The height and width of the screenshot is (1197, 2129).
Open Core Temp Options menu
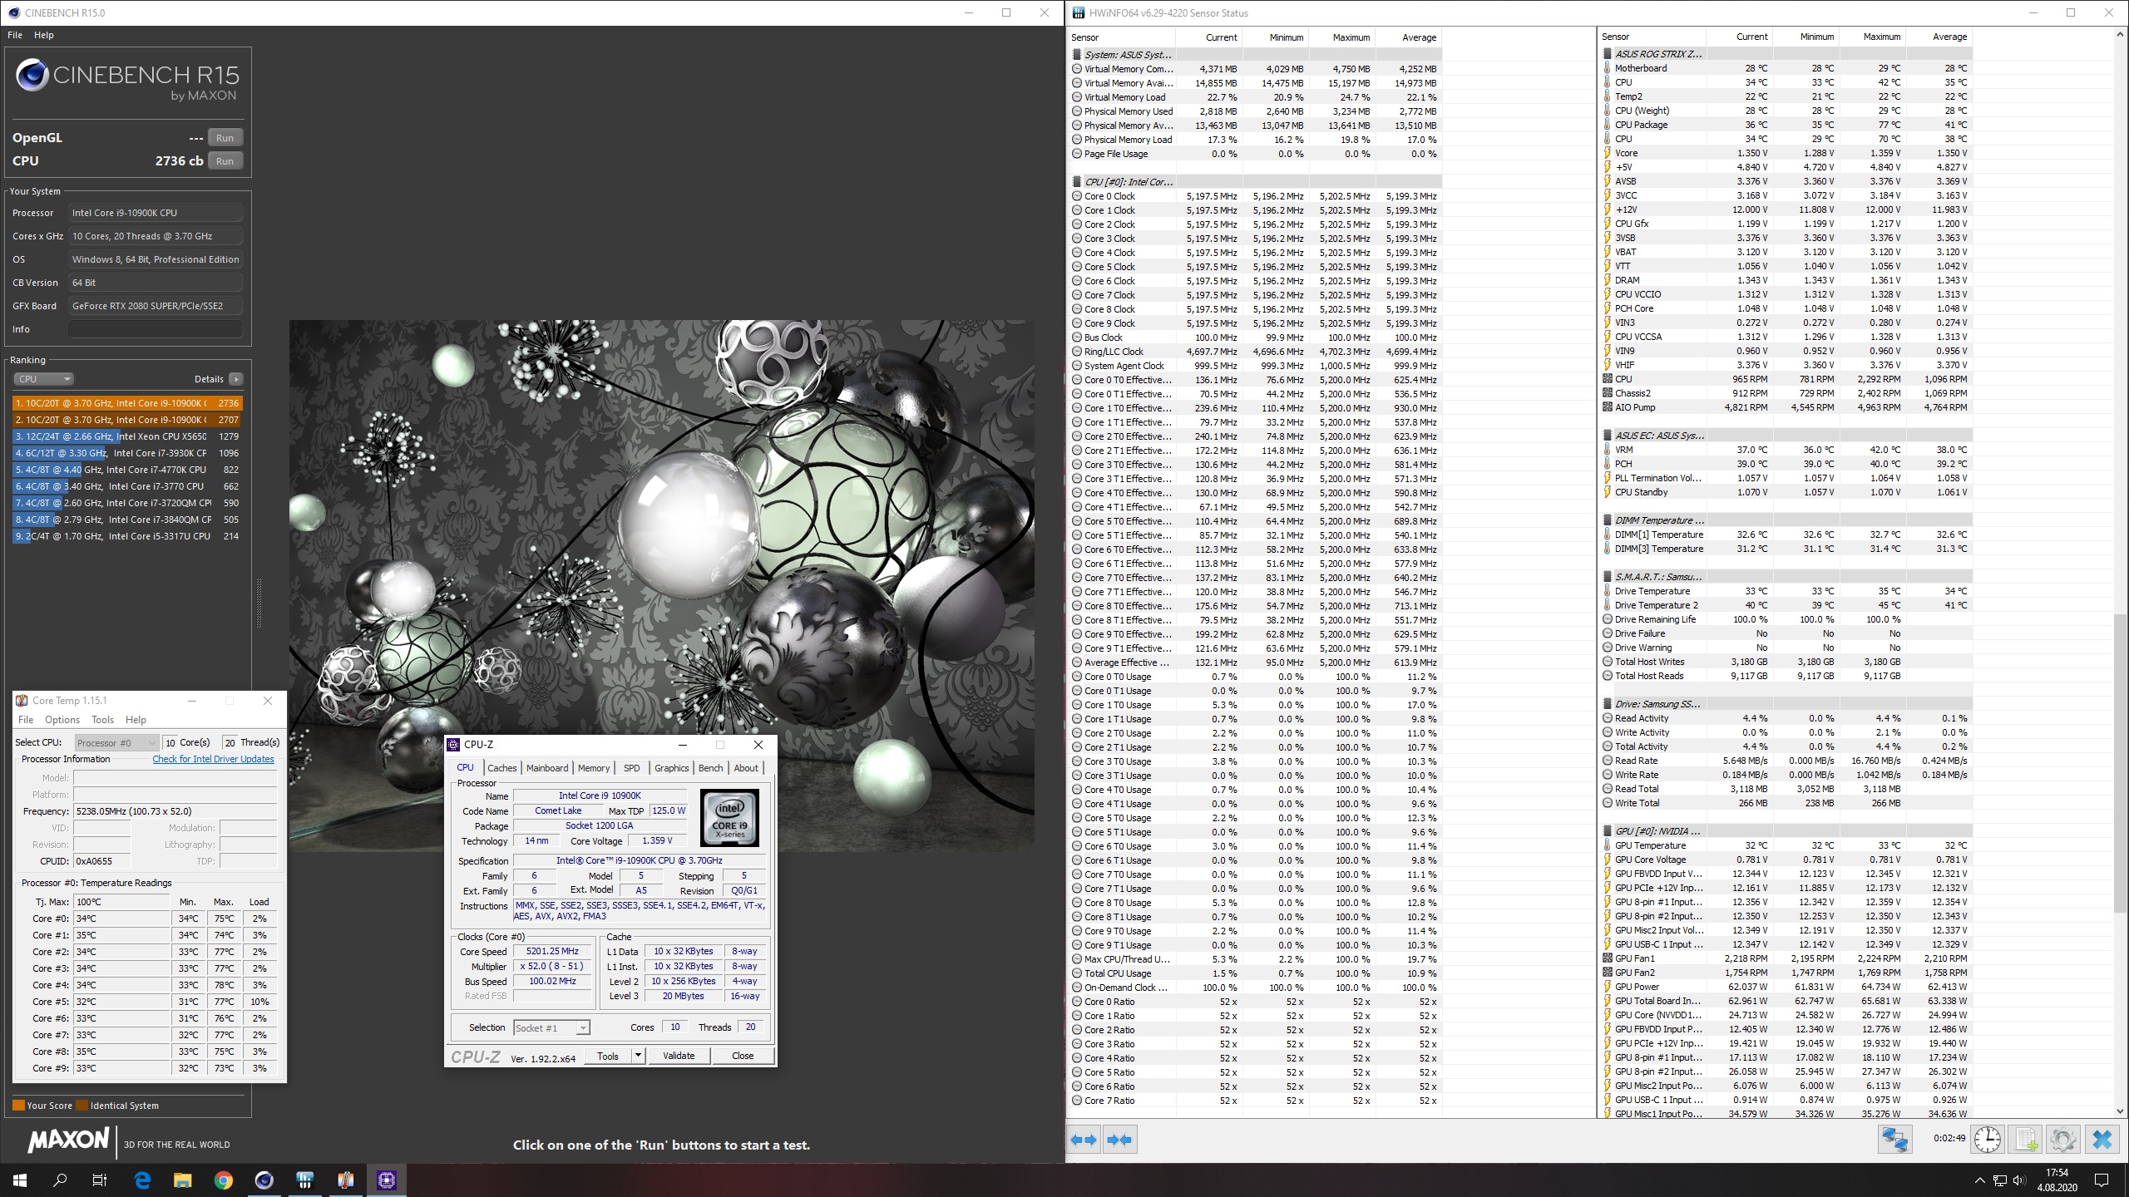point(62,720)
